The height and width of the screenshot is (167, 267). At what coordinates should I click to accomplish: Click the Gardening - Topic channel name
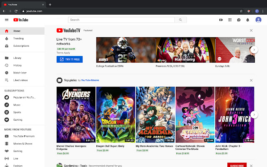coord(76,165)
